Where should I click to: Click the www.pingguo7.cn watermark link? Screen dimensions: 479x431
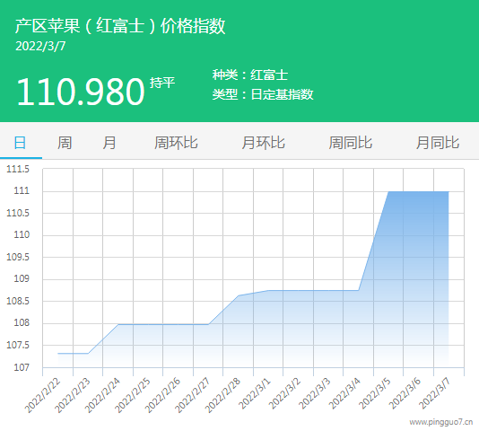440,422
